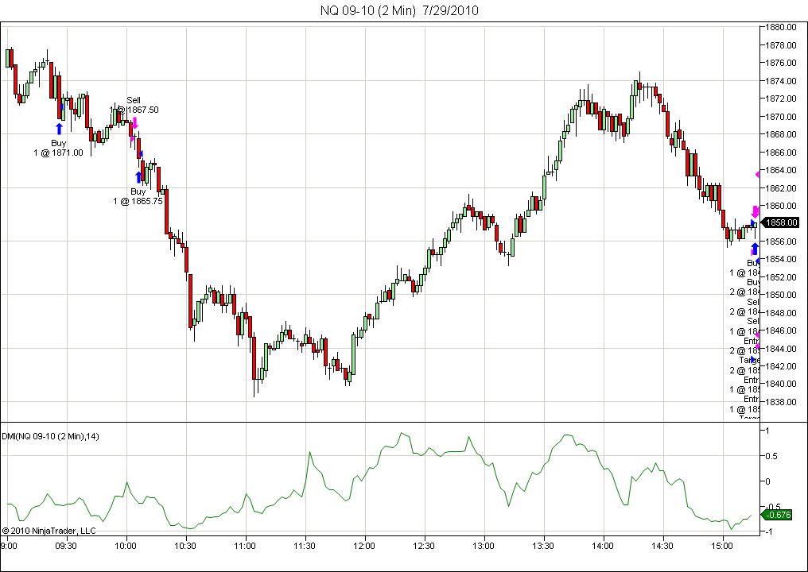Click the chart title NQ 09-10 (2 Min) 7/29/2010

[399, 10]
